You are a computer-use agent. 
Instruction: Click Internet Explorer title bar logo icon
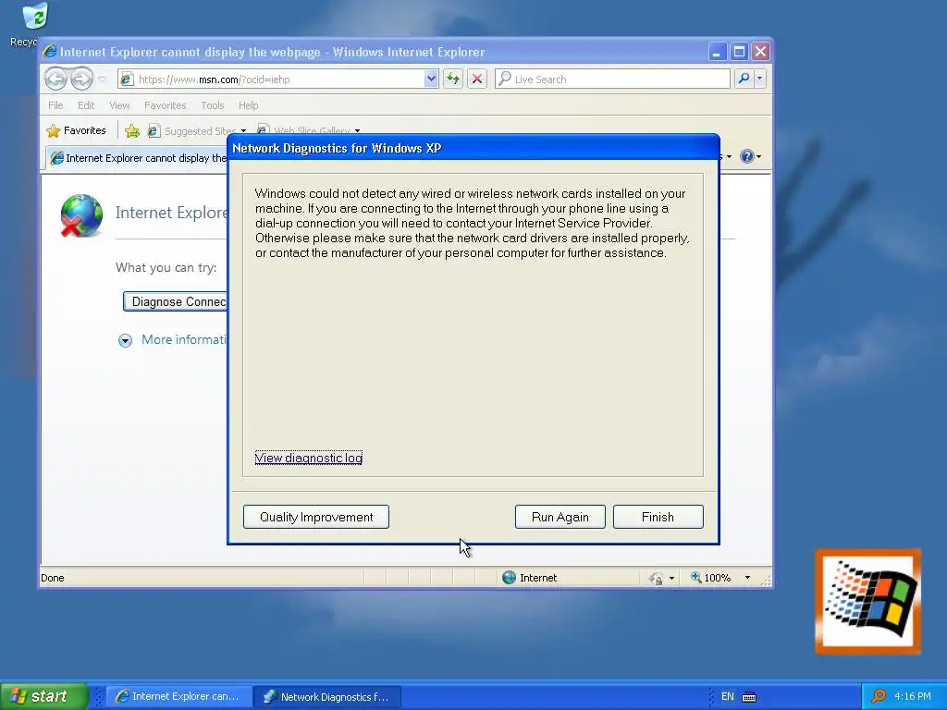click(x=50, y=52)
